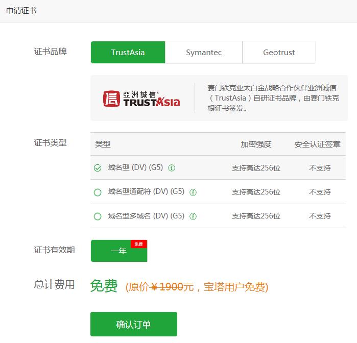Click 支持高达256位 in the 域名型通配符 row
357x343 pixels.
[x=256, y=192]
